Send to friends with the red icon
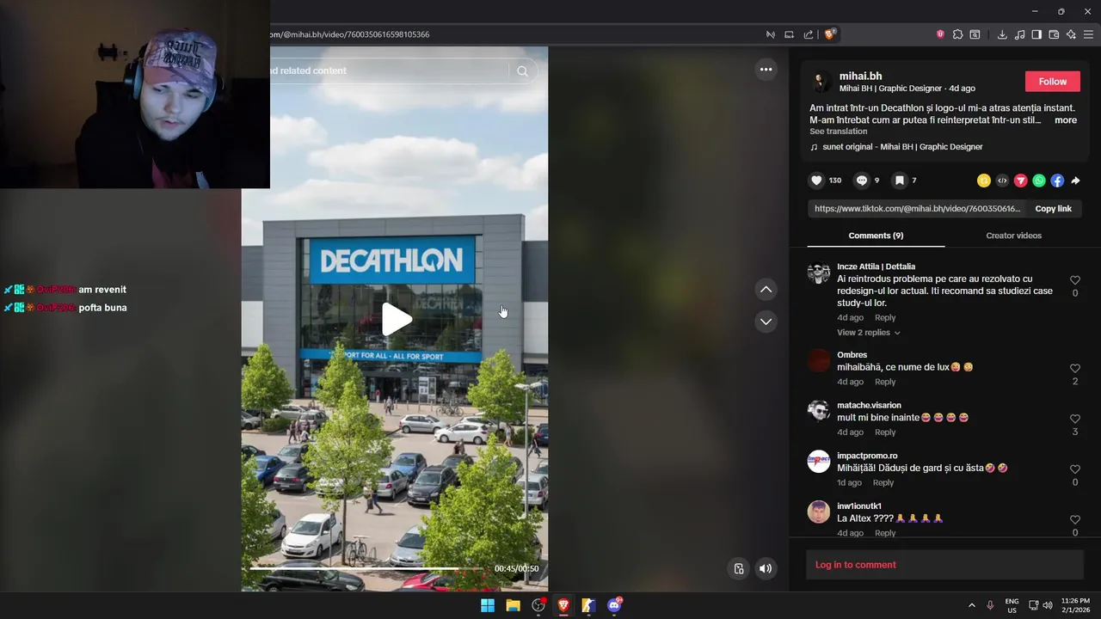1101x619 pixels. (1020, 181)
